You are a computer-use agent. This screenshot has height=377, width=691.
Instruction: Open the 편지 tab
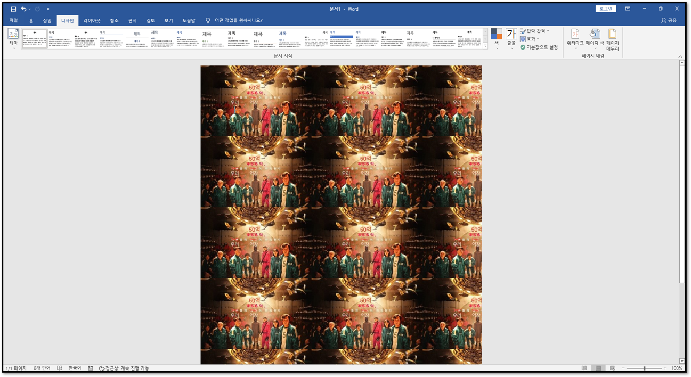132,21
